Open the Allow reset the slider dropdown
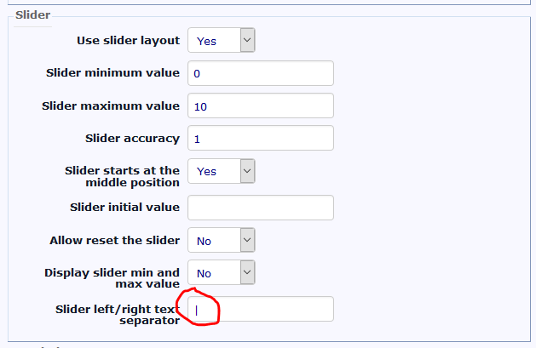Viewport: 536px width, 348px height. coord(221,241)
